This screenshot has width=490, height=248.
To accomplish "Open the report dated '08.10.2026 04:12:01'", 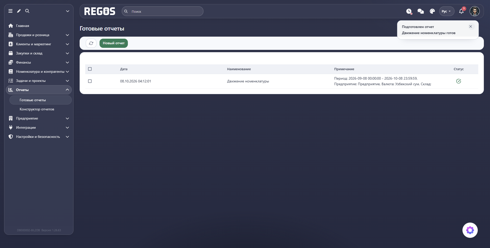I will (136, 81).
